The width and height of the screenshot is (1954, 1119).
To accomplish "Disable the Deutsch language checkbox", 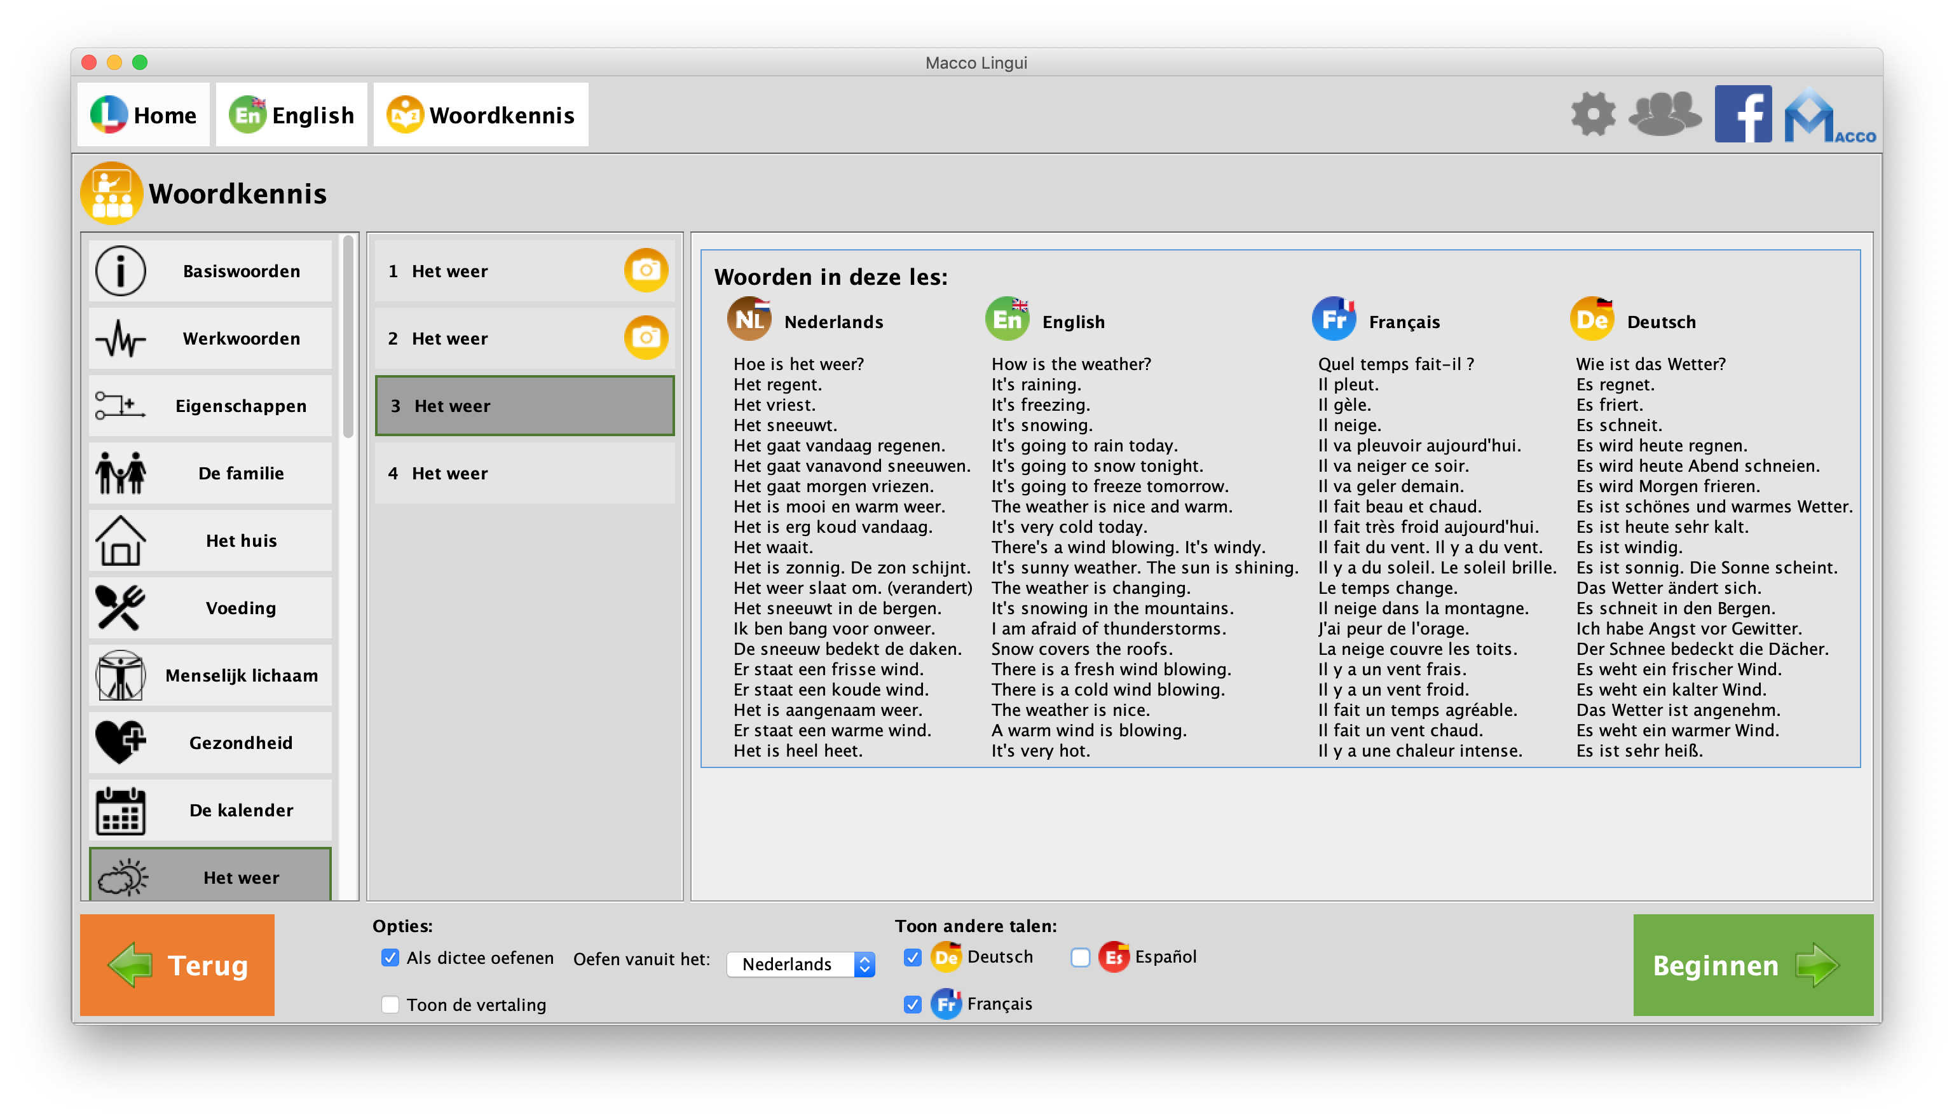I will click(x=913, y=958).
